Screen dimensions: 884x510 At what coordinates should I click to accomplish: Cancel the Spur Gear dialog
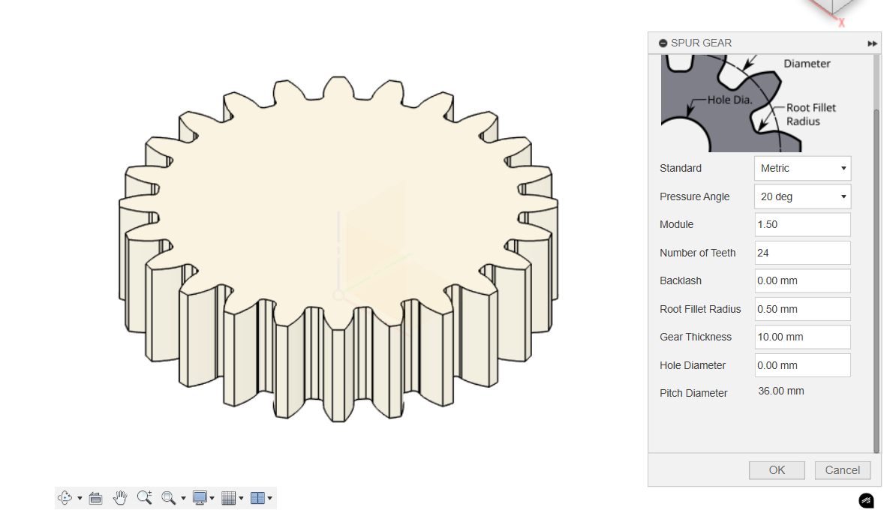pos(842,470)
